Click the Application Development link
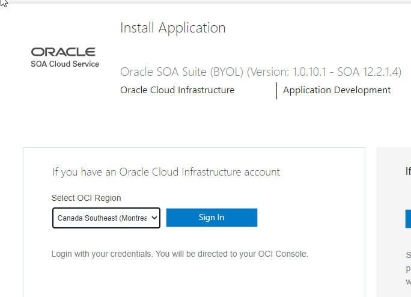Viewport: 411px width, 297px height. (337, 90)
